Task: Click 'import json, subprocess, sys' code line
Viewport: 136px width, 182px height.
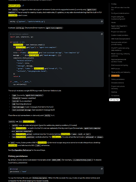Action: click(21, 37)
